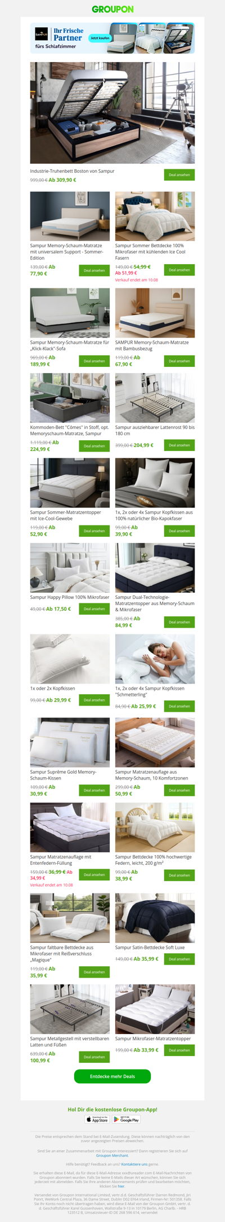View deal for Mikrofaser-Matratzentopper
This screenshot has width=225, height=1222.
179,1050
